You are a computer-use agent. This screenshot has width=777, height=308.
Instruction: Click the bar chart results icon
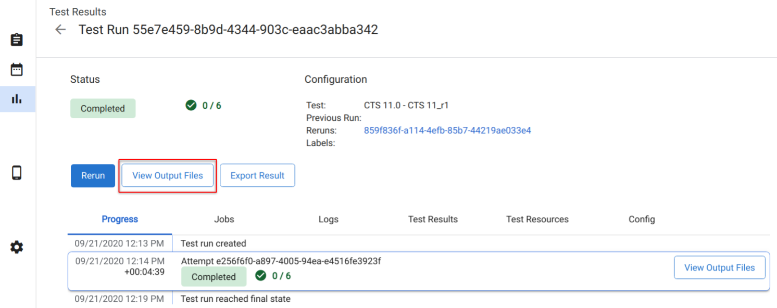17,99
